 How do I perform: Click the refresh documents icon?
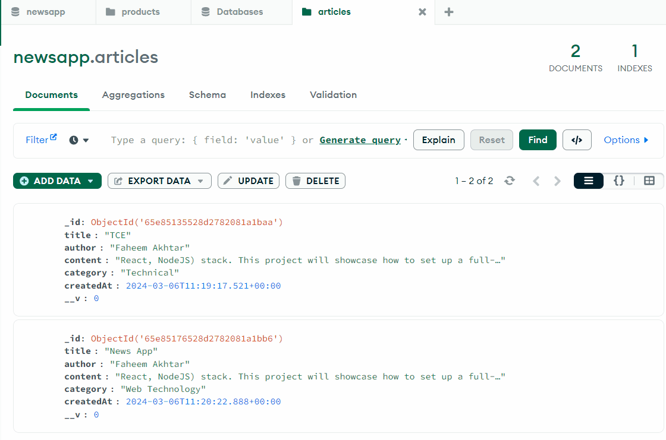[x=510, y=181]
